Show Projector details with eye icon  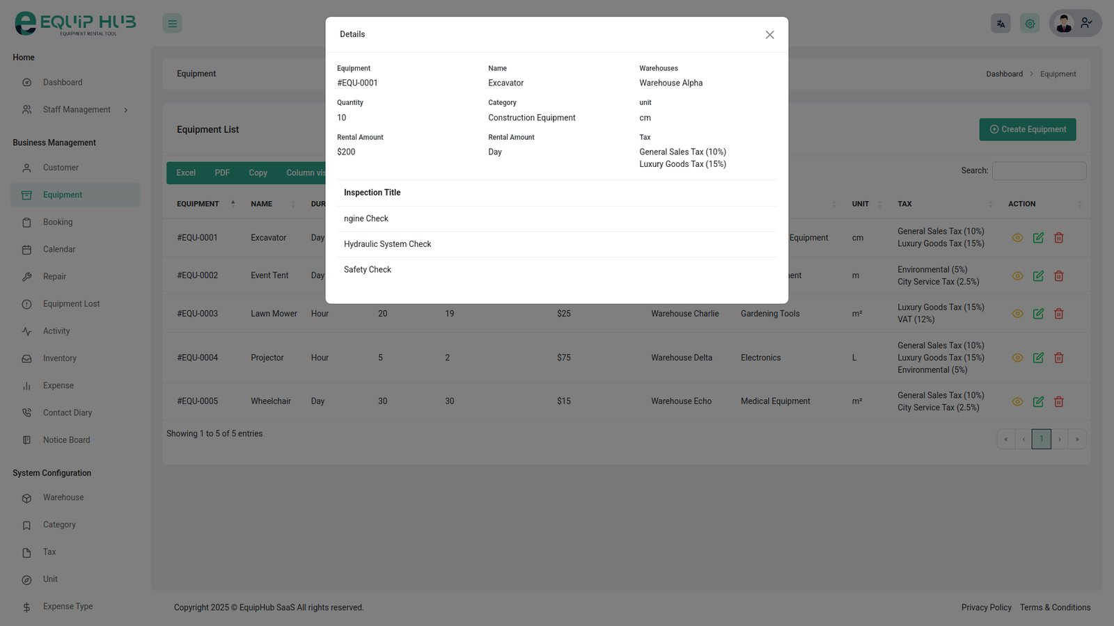[1017, 358]
